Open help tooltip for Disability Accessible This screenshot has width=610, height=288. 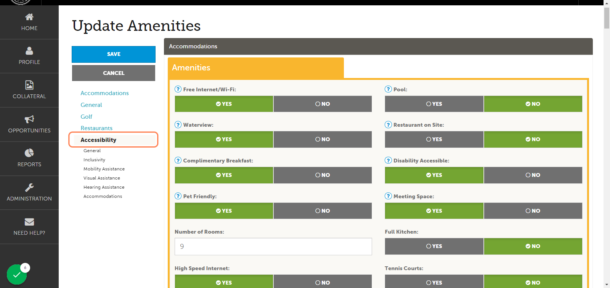point(388,160)
